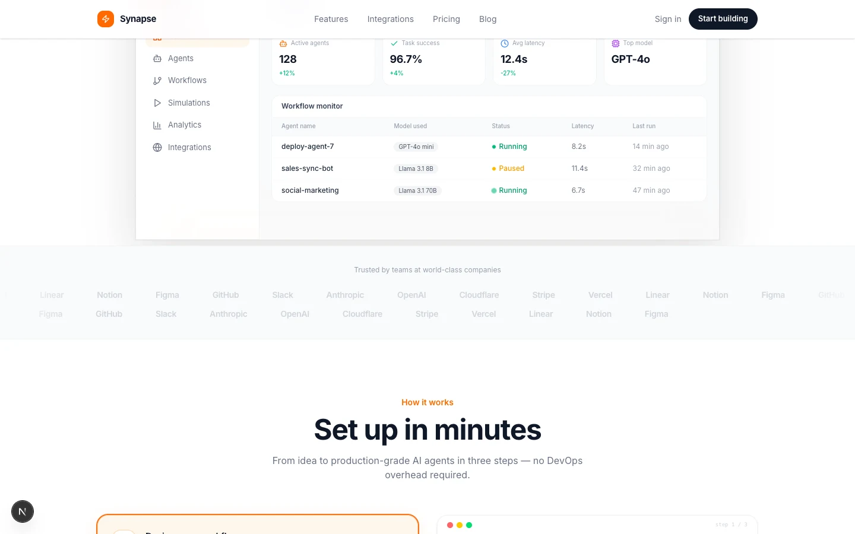Click the Synapse lightning logo icon
This screenshot has width=855, height=534.
pyautogui.click(x=106, y=19)
